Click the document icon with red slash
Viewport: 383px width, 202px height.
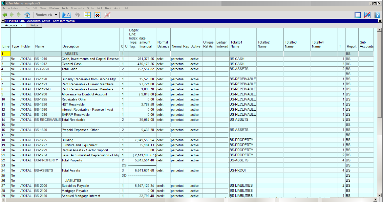tap(107, 15)
